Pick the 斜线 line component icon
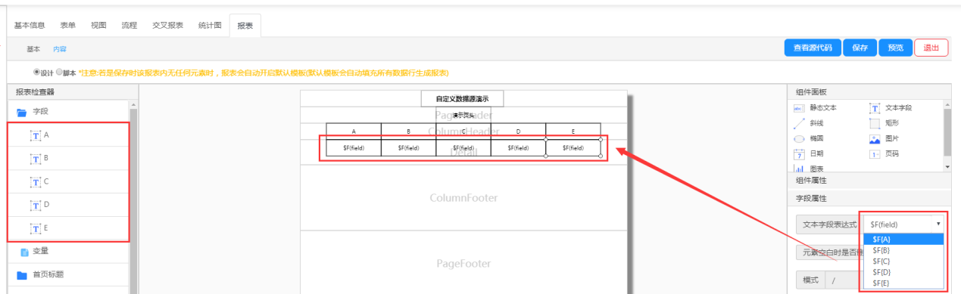Screen dimensions: 961x294 798,123
